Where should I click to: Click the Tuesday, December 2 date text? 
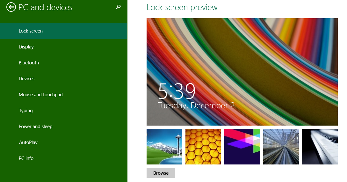click(x=196, y=106)
